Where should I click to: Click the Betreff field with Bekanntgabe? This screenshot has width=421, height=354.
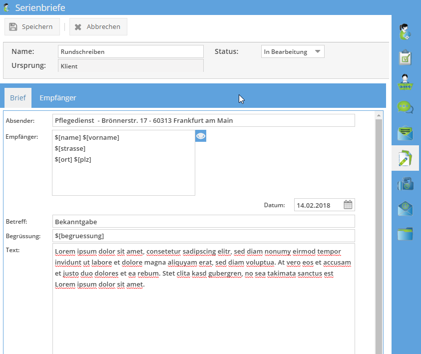pos(203,221)
